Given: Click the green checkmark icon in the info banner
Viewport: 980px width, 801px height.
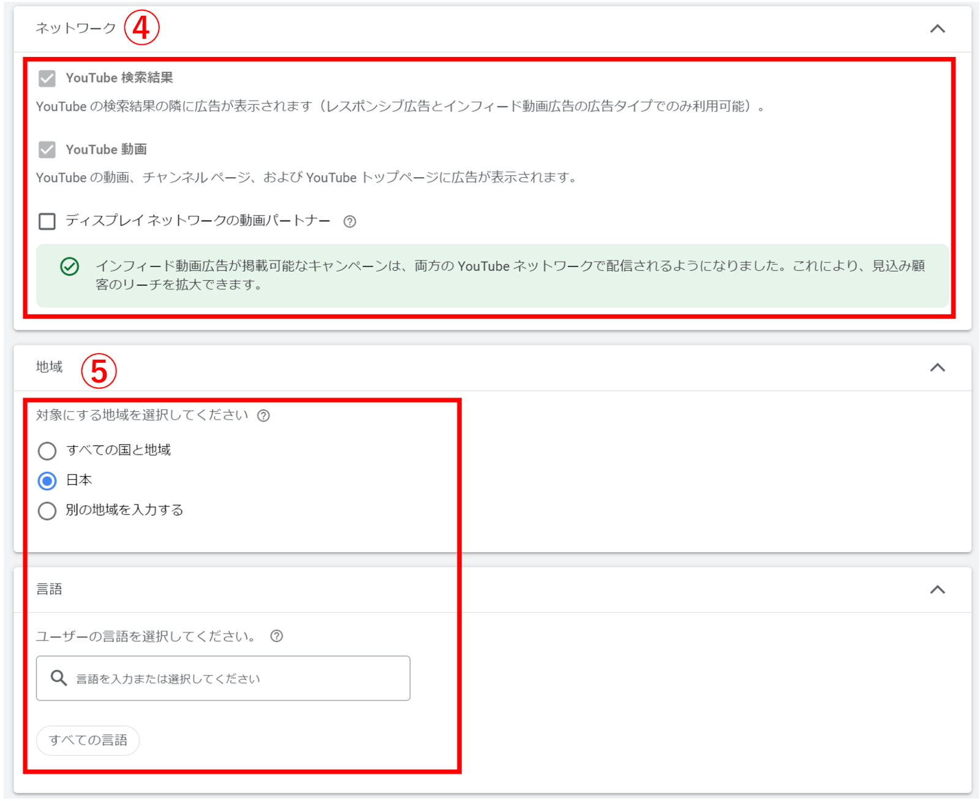Looking at the screenshot, I should [x=70, y=267].
